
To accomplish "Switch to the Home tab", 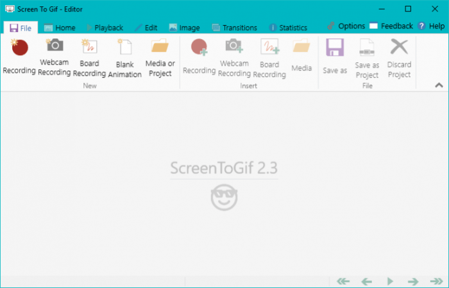I will point(60,28).
